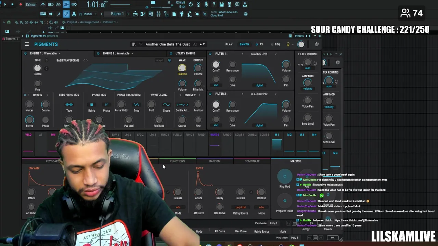Click the render export audio icon
The height and width of the screenshot is (246, 438).
[229, 4]
